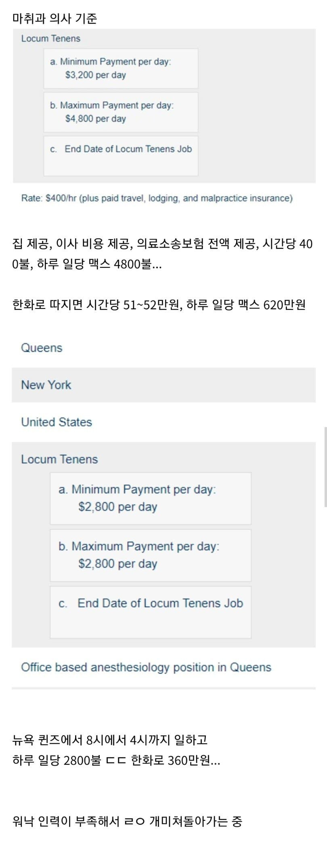The width and height of the screenshot is (327, 849).
Task: Click the Locum Tenens label under United States
Action: tap(59, 459)
